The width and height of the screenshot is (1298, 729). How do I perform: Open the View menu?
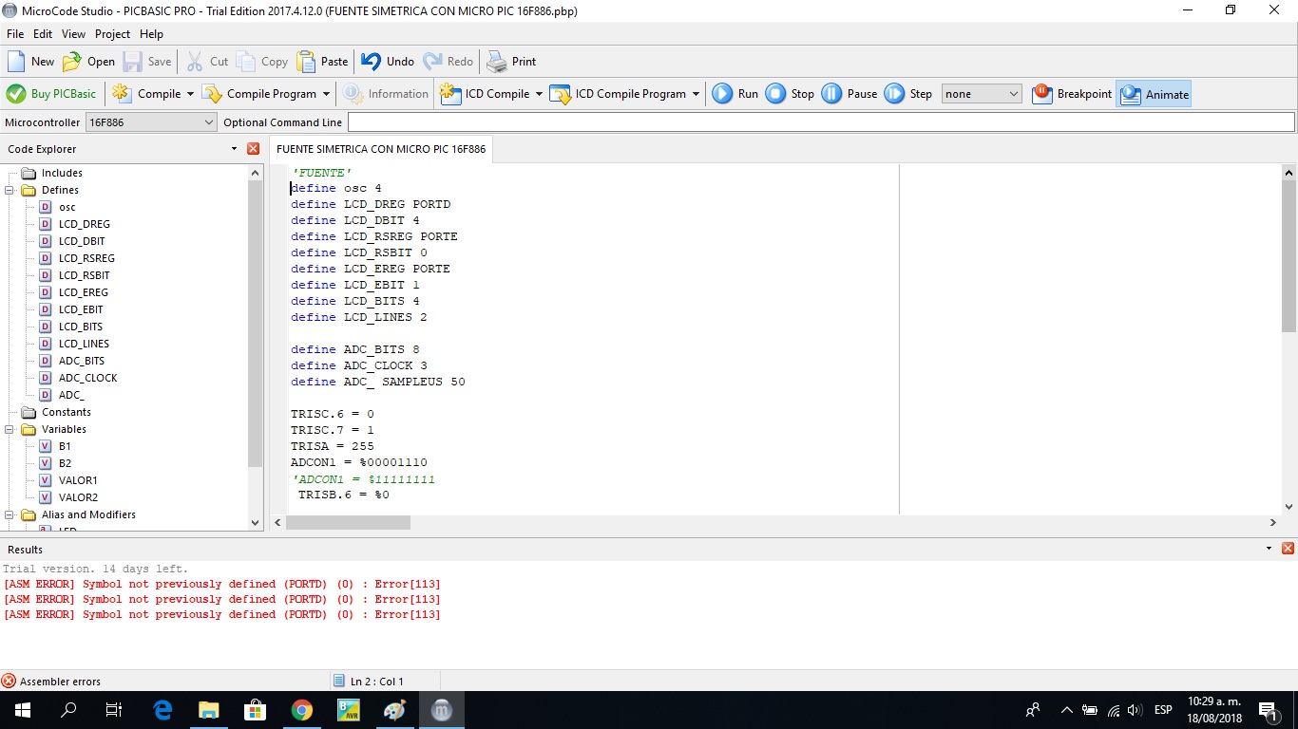(73, 34)
